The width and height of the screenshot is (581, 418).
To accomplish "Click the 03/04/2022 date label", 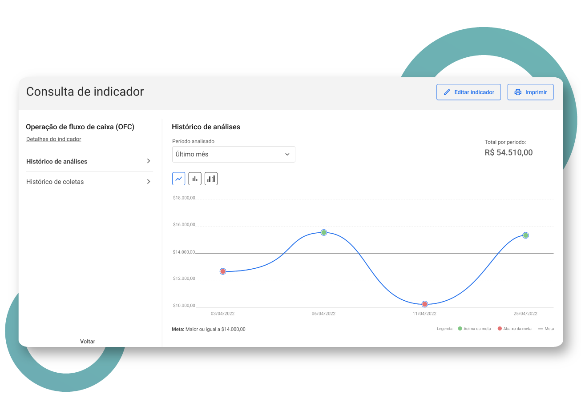I will click(x=222, y=314).
